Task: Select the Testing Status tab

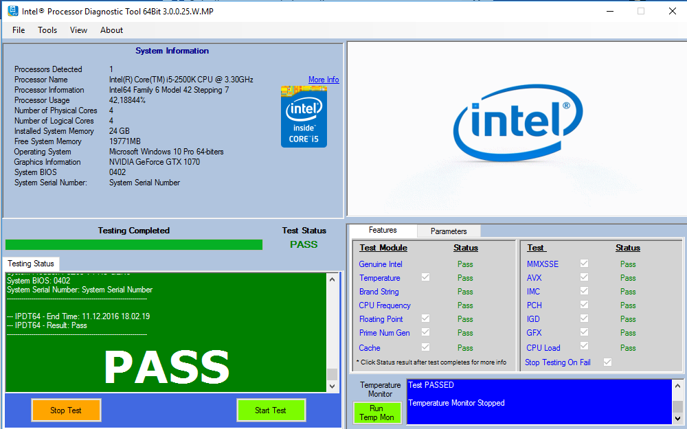Action: point(31,264)
